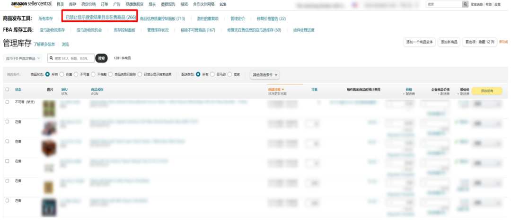
Task: Open 移除不可售商品 (167) link
Action: click(x=198, y=30)
